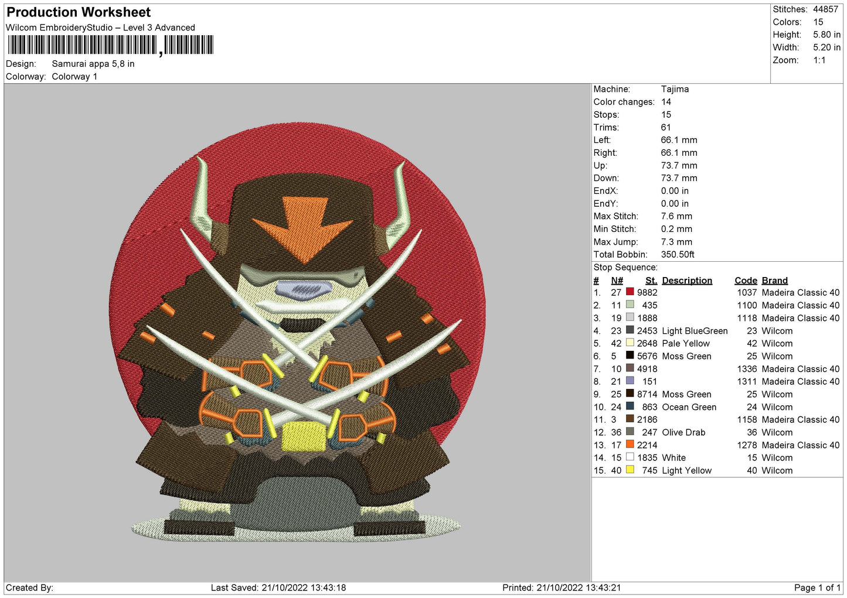847x598 pixels.
Task: Click the Colors value '15' in header
Action: click(x=818, y=22)
